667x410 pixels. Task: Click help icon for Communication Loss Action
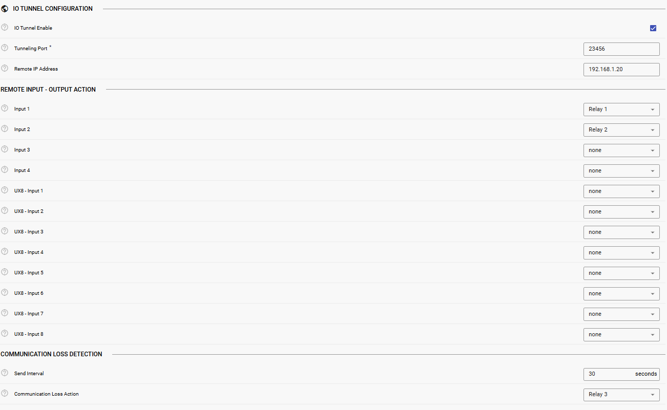(5, 394)
